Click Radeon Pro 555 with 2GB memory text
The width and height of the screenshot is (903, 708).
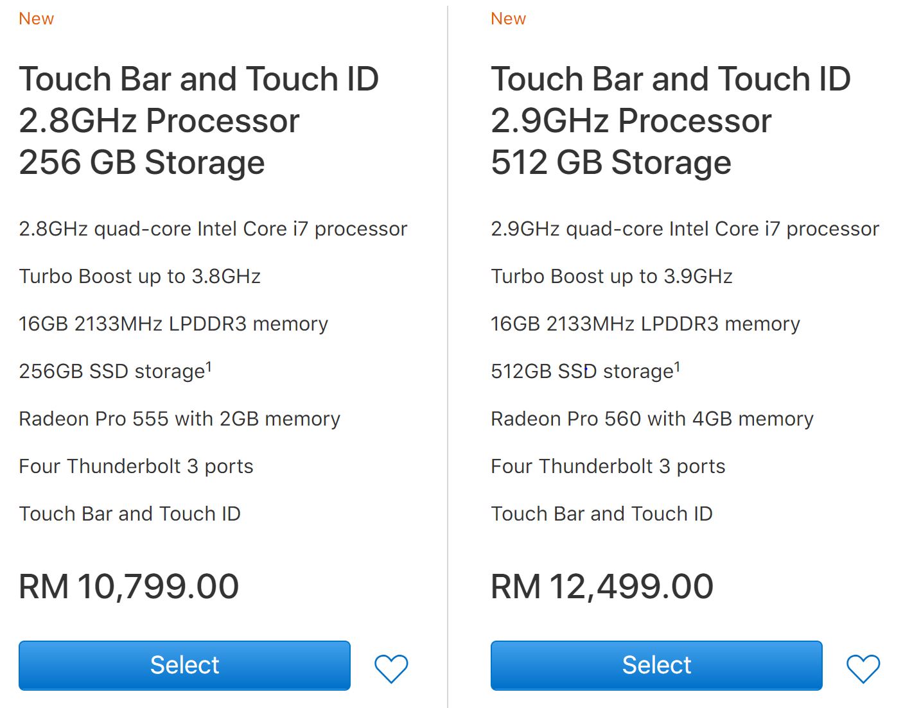coord(179,419)
